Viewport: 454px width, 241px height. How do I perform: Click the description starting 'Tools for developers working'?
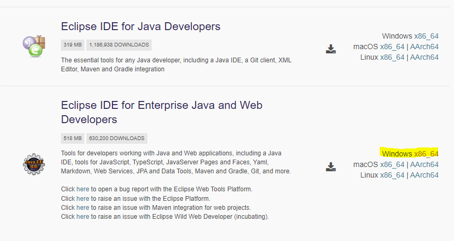176,162
